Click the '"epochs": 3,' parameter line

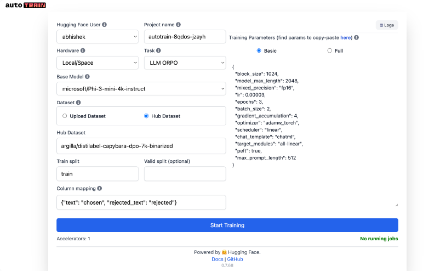coord(249,102)
